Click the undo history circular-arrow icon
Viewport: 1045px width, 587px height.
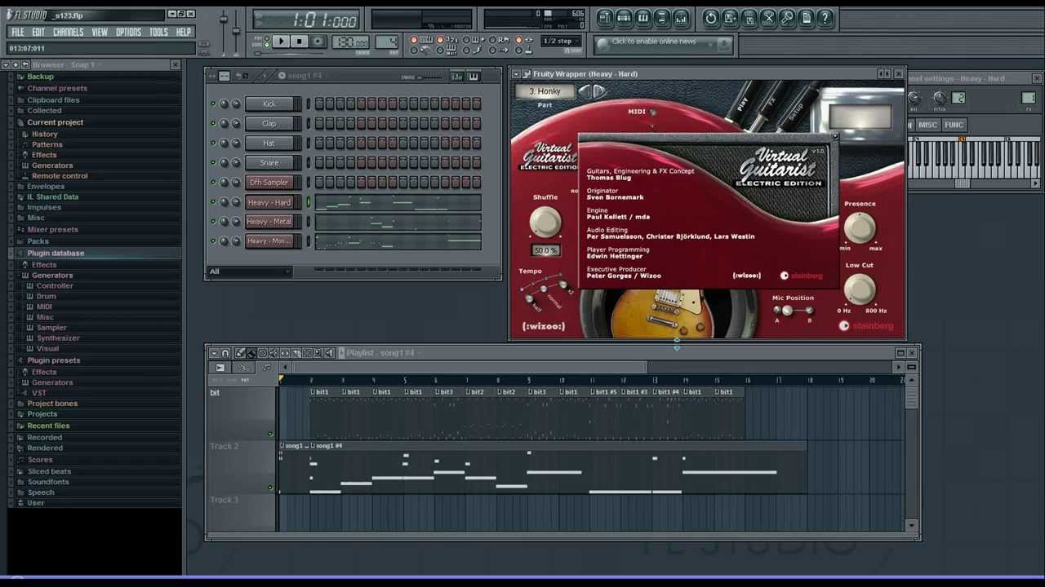(x=711, y=18)
